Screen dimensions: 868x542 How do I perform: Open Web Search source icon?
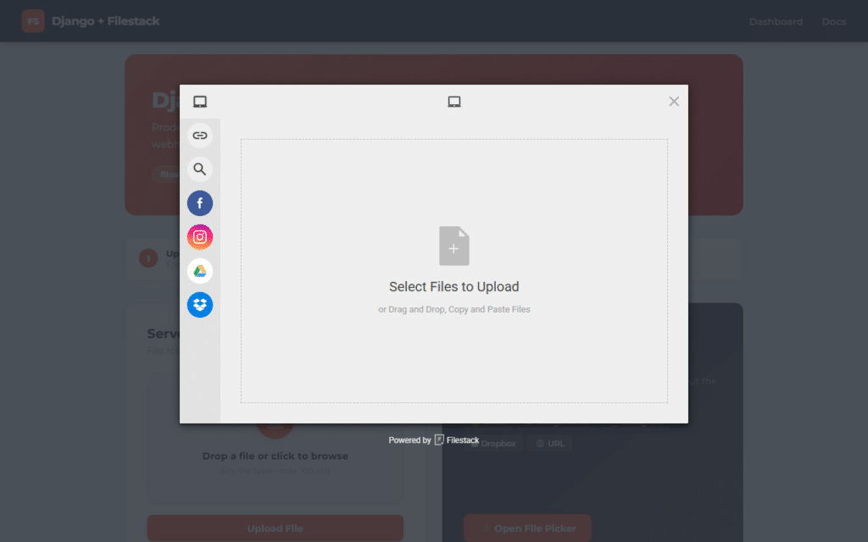pyautogui.click(x=200, y=169)
